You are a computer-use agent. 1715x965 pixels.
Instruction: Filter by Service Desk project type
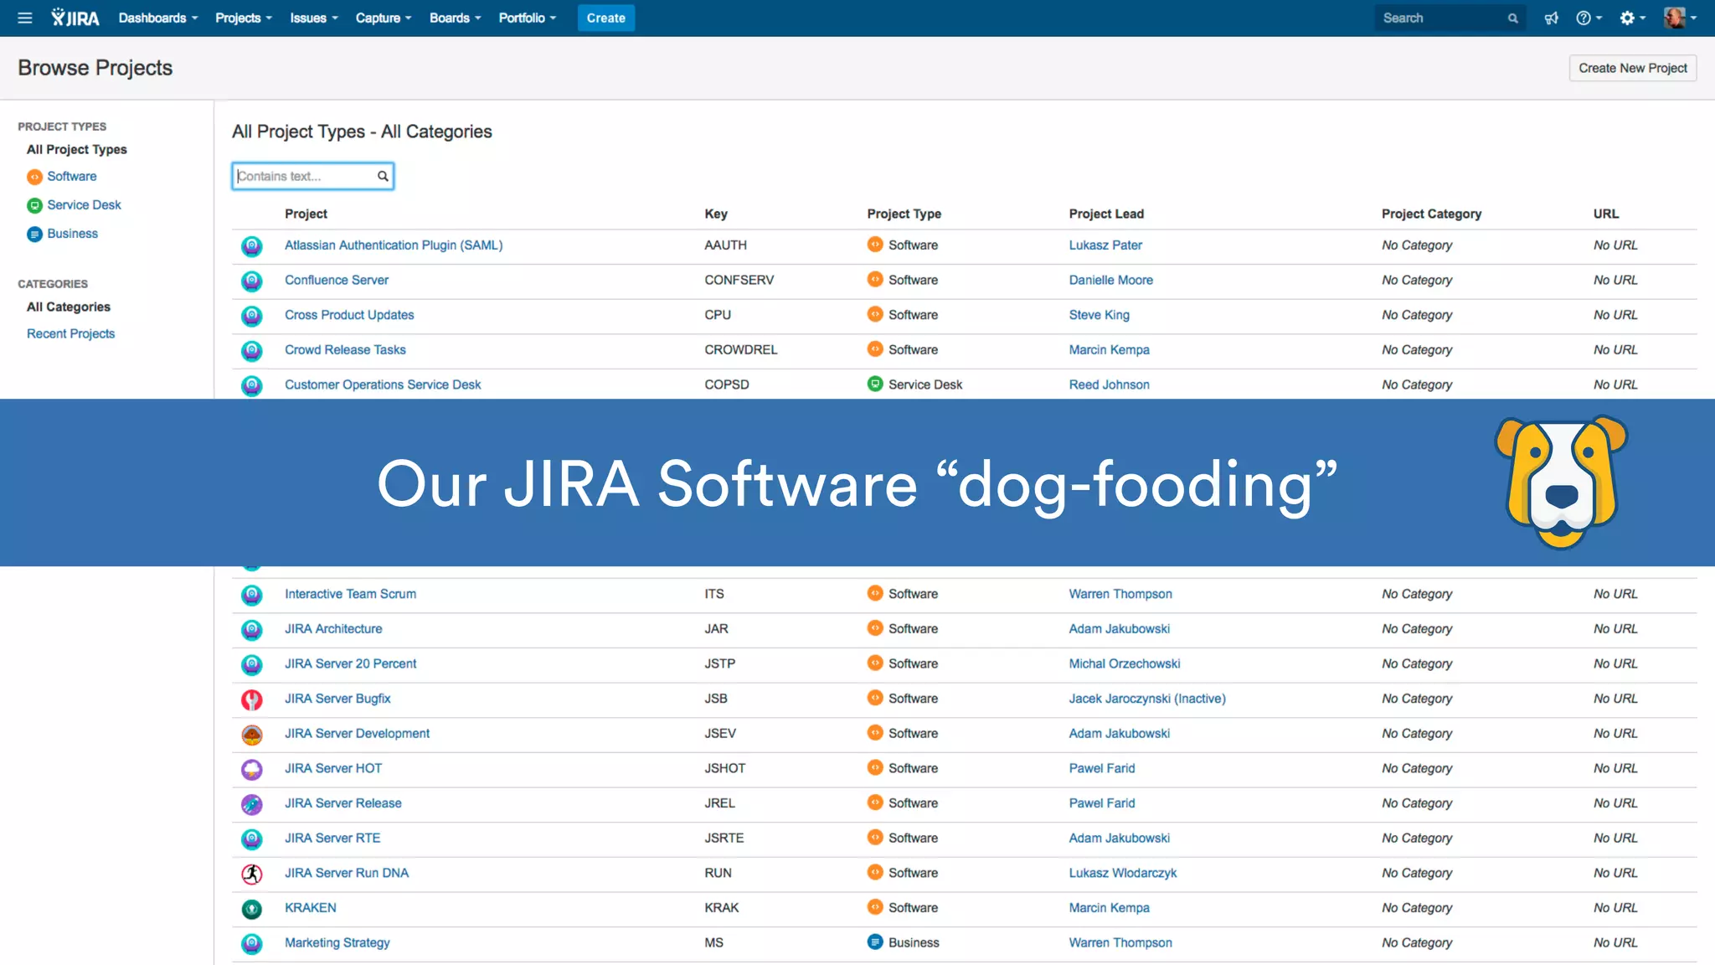pyautogui.click(x=85, y=204)
